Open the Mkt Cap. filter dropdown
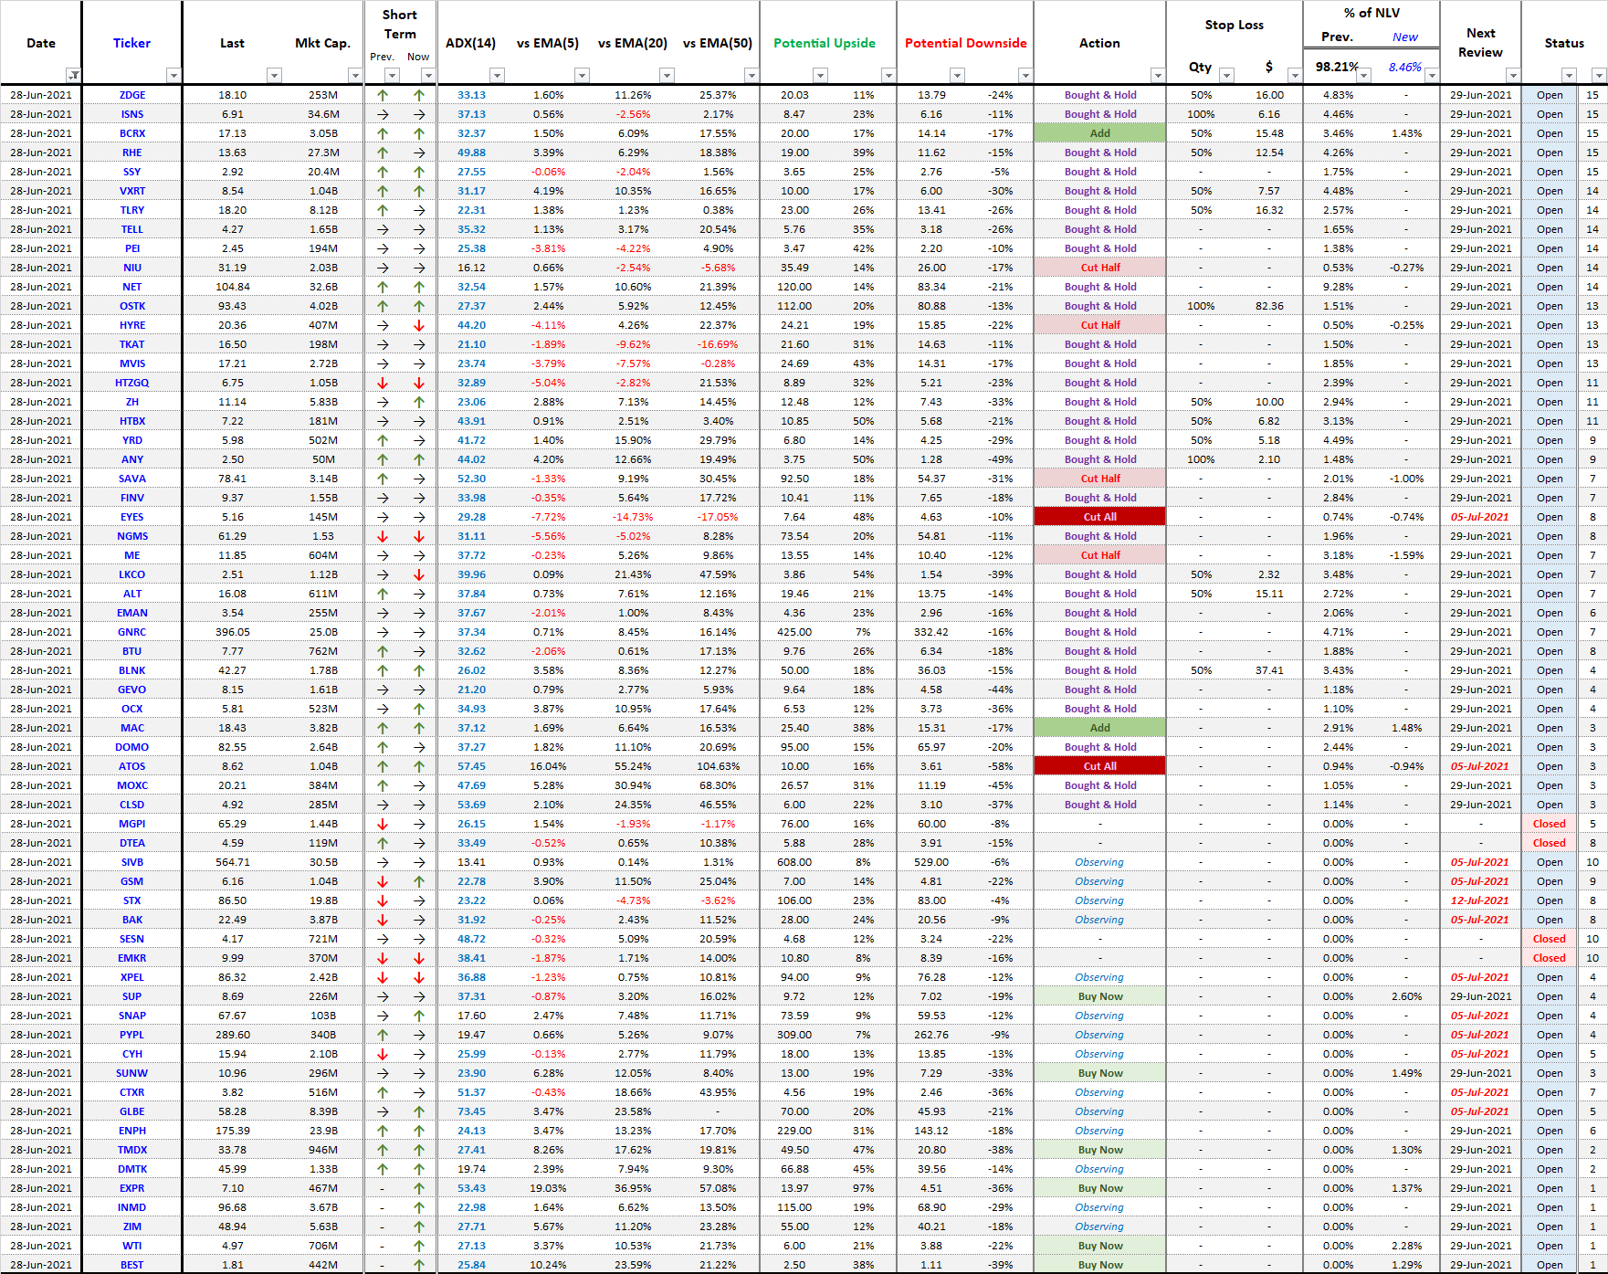The width and height of the screenshot is (1608, 1274). [355, 75]
